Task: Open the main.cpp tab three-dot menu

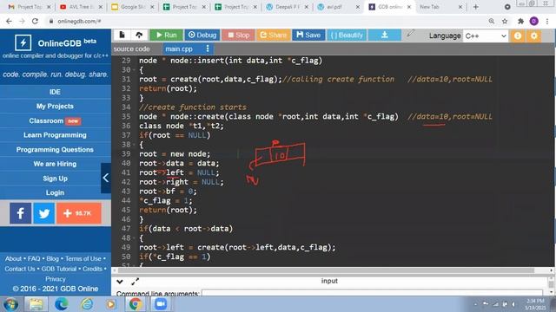Action: coord(208,49)
